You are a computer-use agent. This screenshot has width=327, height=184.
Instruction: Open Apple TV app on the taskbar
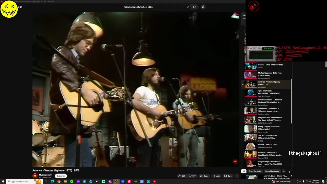point(97,181)
